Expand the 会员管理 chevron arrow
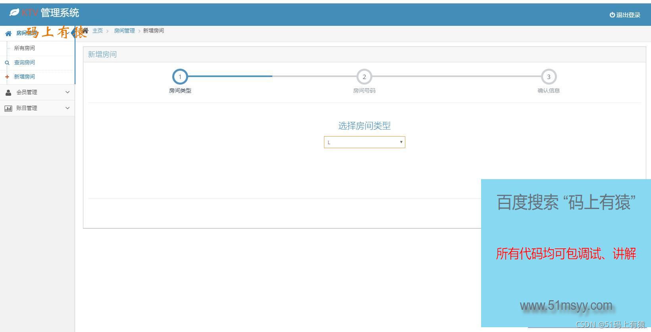This screenshot has width=651, height=332. coord(67,92)
